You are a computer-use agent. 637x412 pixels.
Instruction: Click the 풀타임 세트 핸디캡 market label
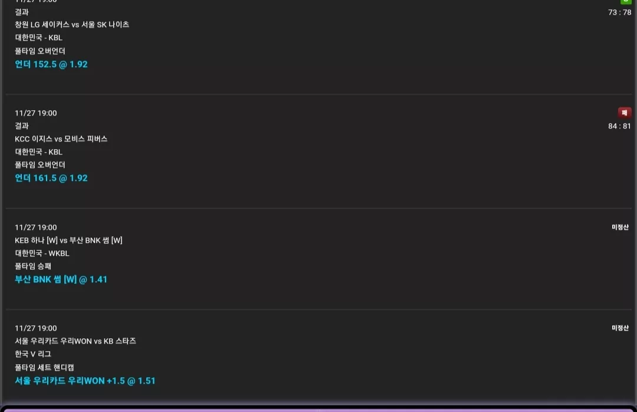[44, 367]
